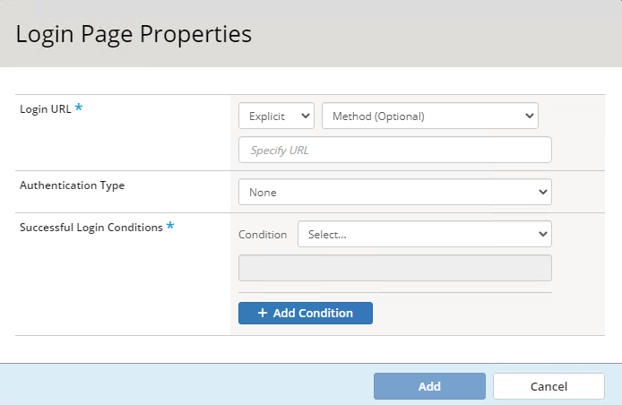Focus the Specify URL text field
622x405 pixels.
tap(394, 150)
